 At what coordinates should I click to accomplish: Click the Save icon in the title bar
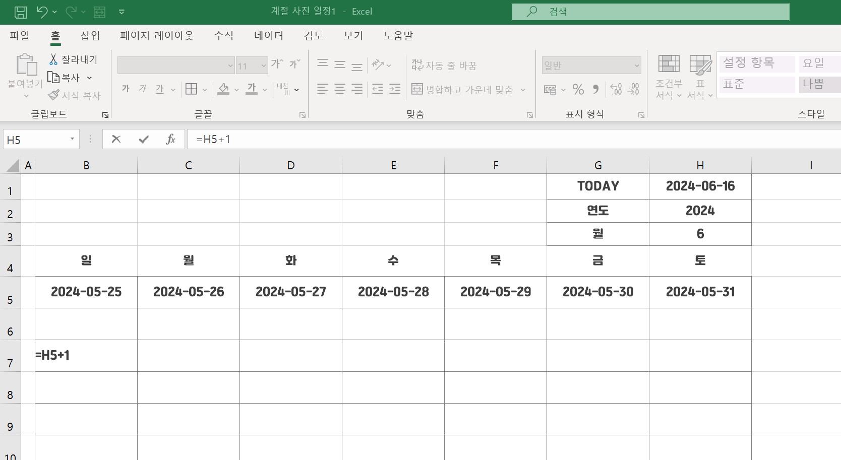[21, 12]
